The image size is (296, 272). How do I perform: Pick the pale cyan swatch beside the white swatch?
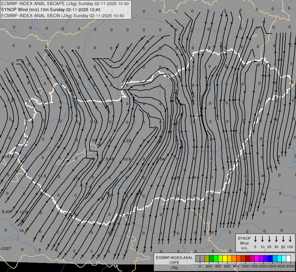pyautogui.click(x=284, y=258)
